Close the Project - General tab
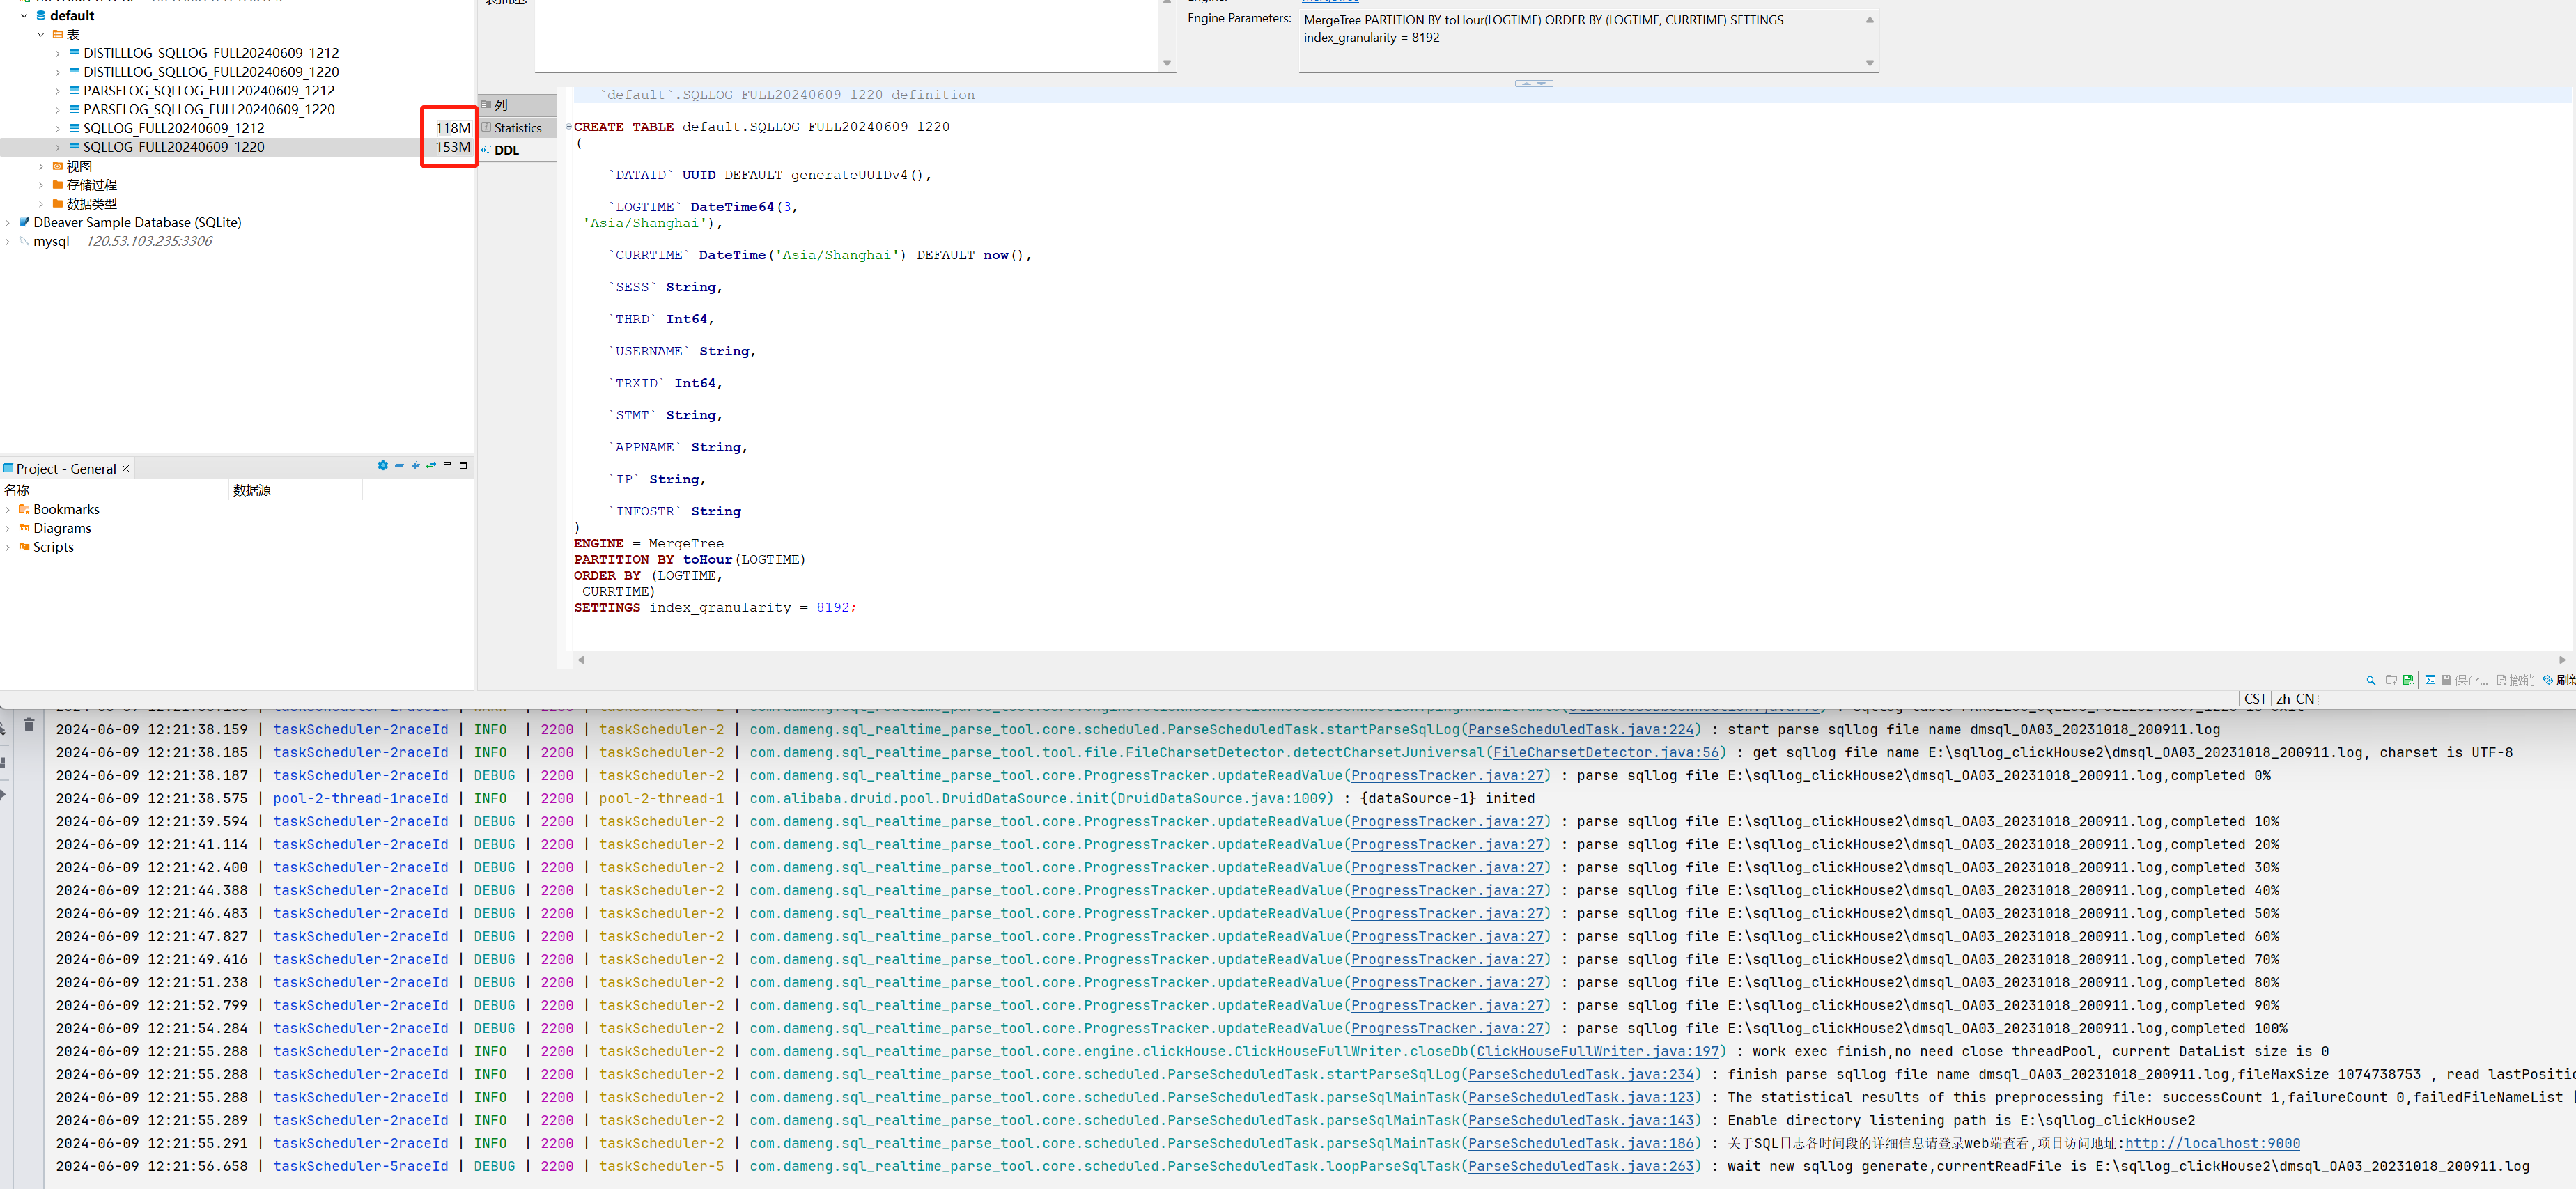The image size is (2576, 1189). 125,469
